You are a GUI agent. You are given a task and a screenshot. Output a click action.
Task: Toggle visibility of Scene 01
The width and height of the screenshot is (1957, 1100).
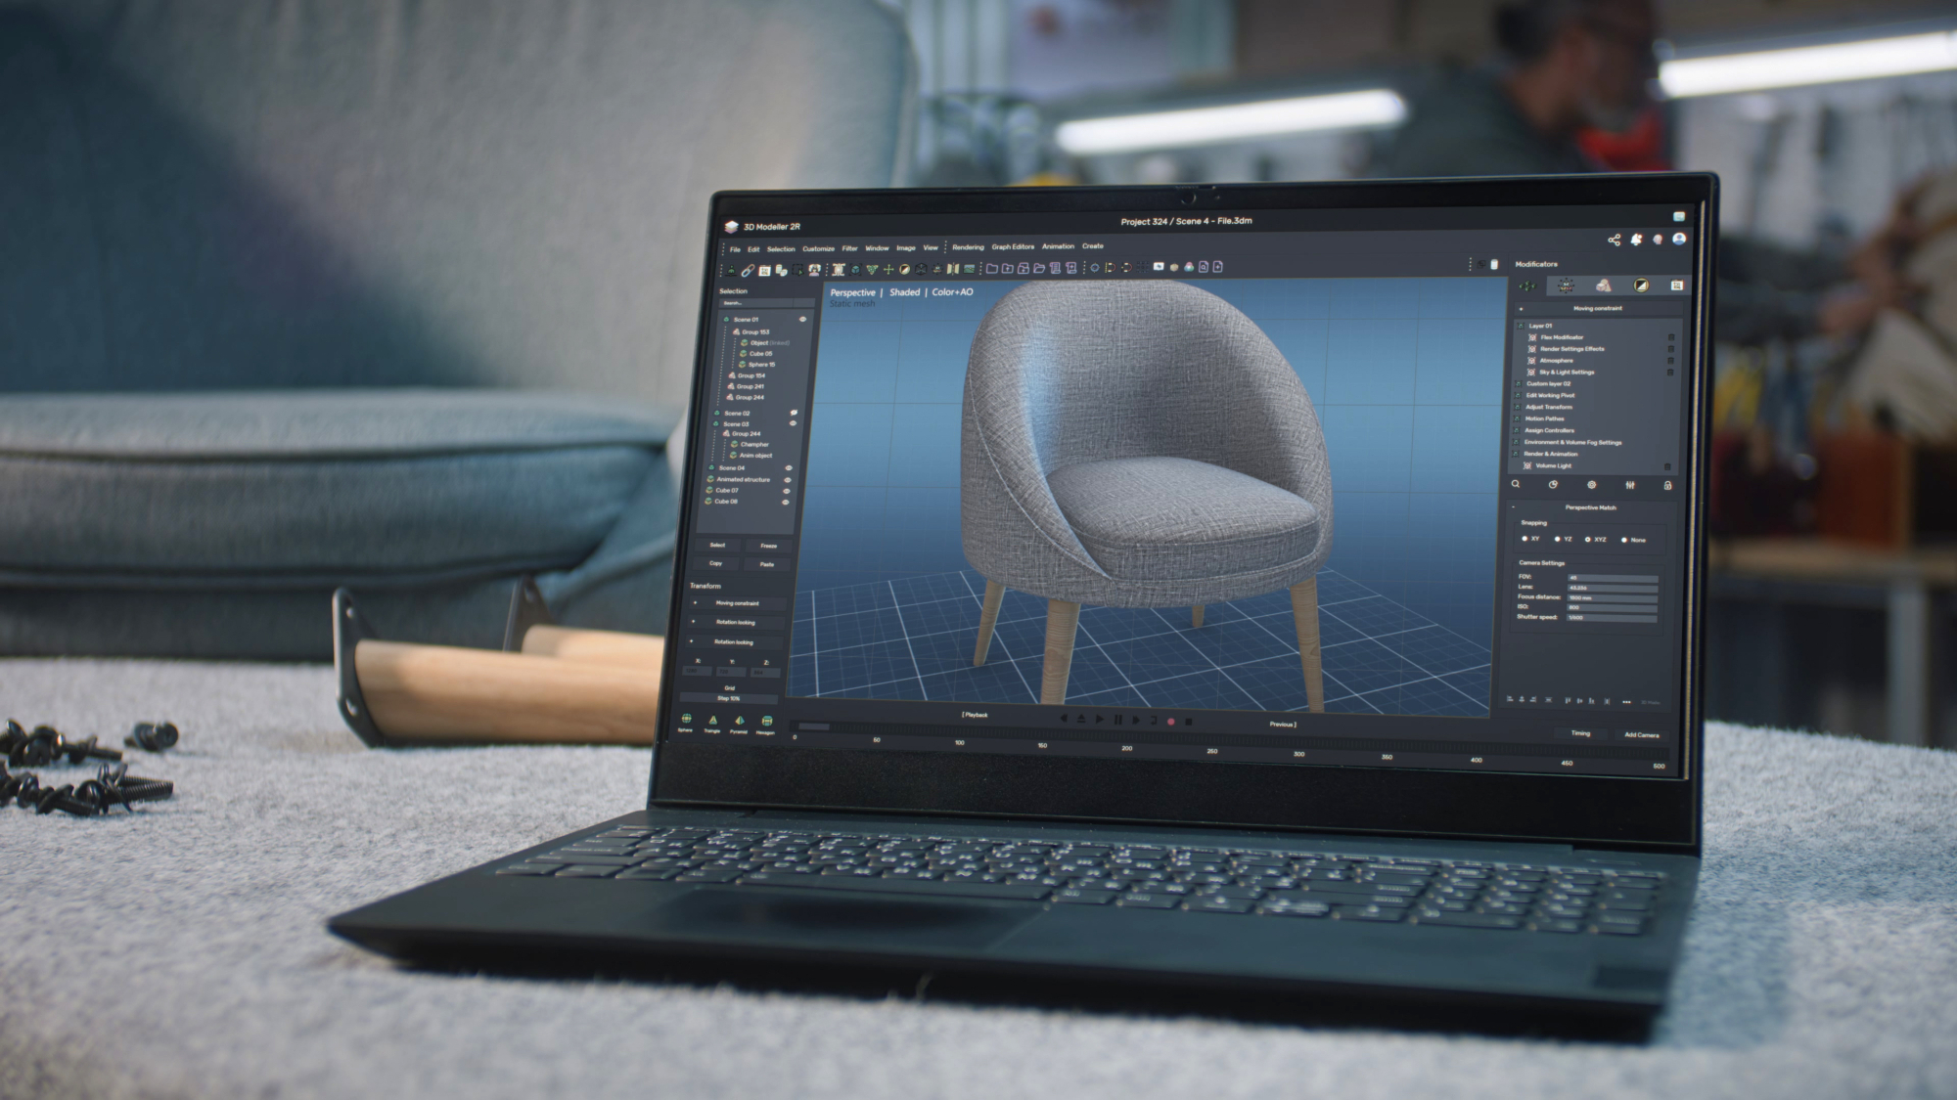pos(802,319)
